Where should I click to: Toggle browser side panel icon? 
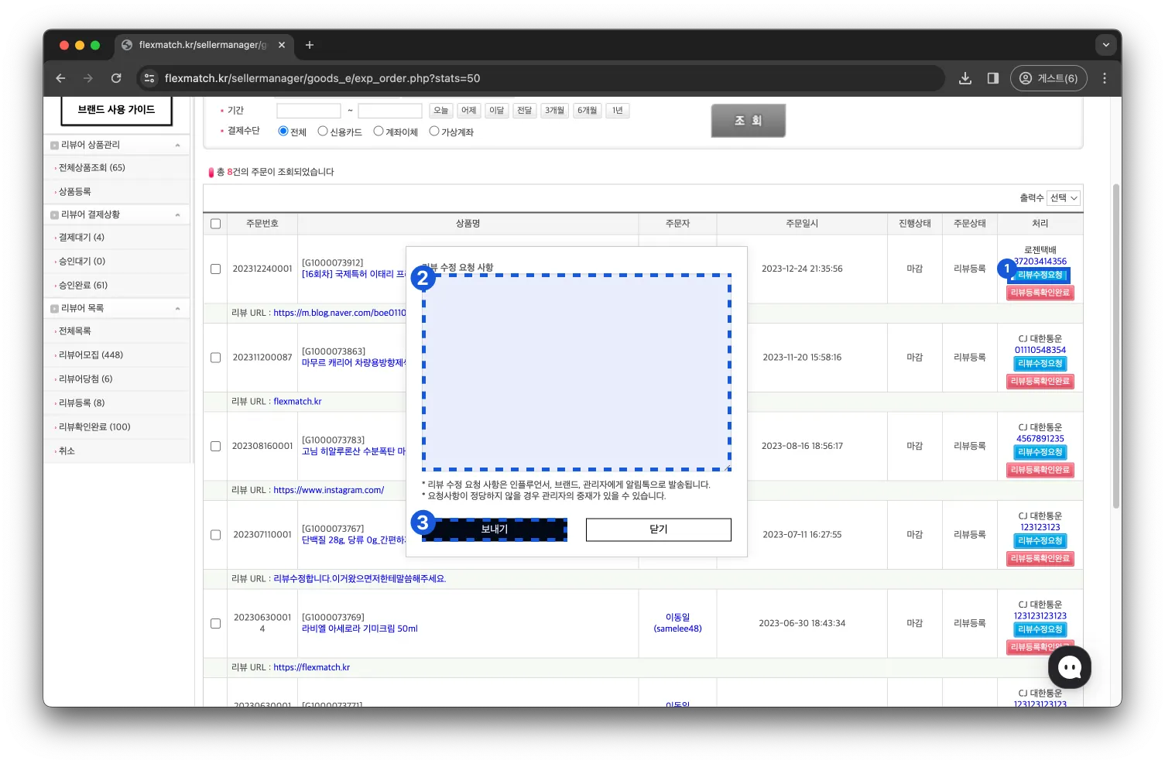click(x=993, y=78)
